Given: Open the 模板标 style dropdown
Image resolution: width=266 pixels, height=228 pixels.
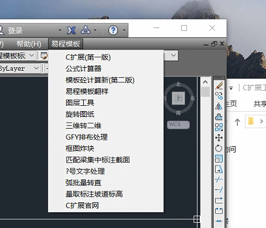Looking at the screenshot, I should [32, 56].
